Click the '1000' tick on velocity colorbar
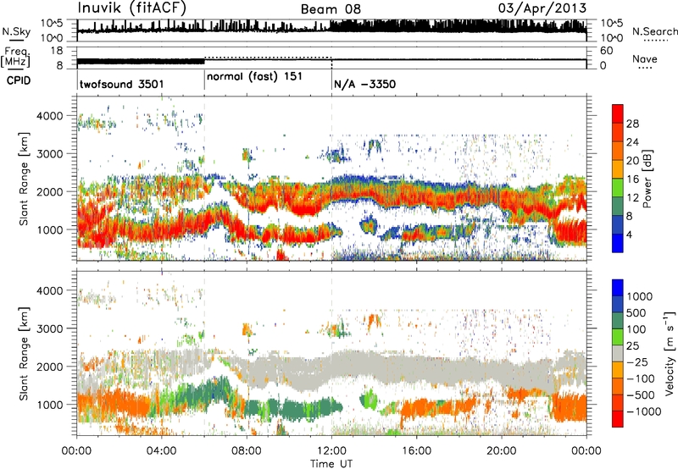The width and height of the screenshot is (678, 469). (640, 296)
